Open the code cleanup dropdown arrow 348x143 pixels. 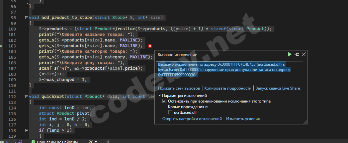[x=96, y=142]
